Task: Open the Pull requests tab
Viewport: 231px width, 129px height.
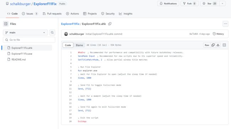Action: coord(52,14)
